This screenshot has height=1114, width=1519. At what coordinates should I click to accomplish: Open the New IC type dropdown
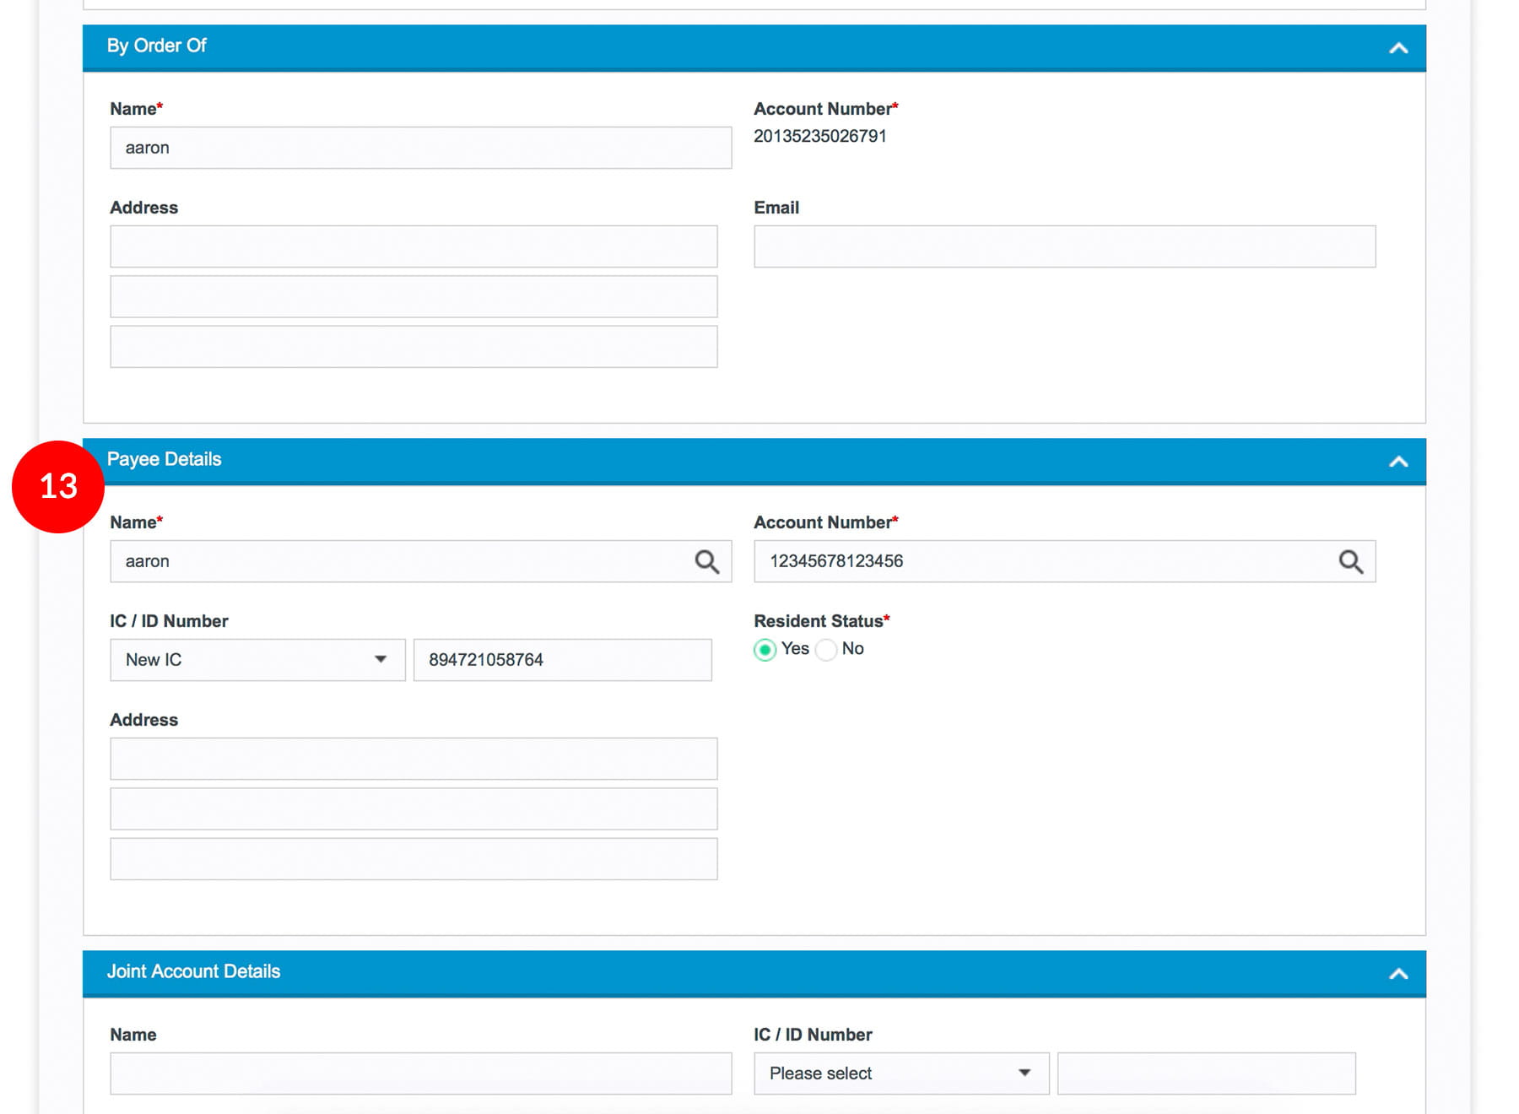tap(257, 660)
